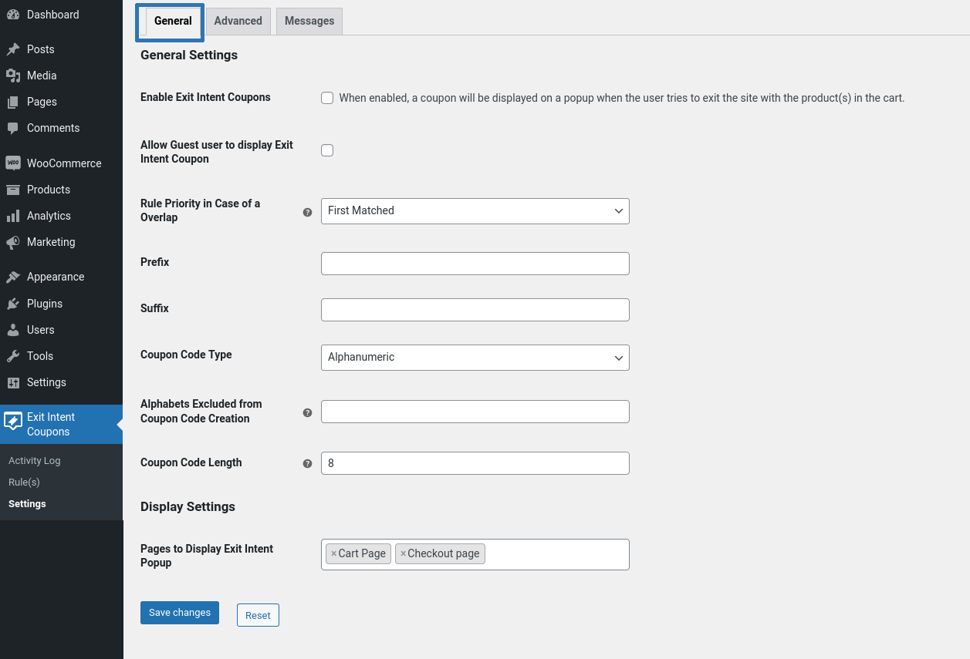This screenshot has width=970, height=659.
Task: Open the Plugins page
Action: 46,303
